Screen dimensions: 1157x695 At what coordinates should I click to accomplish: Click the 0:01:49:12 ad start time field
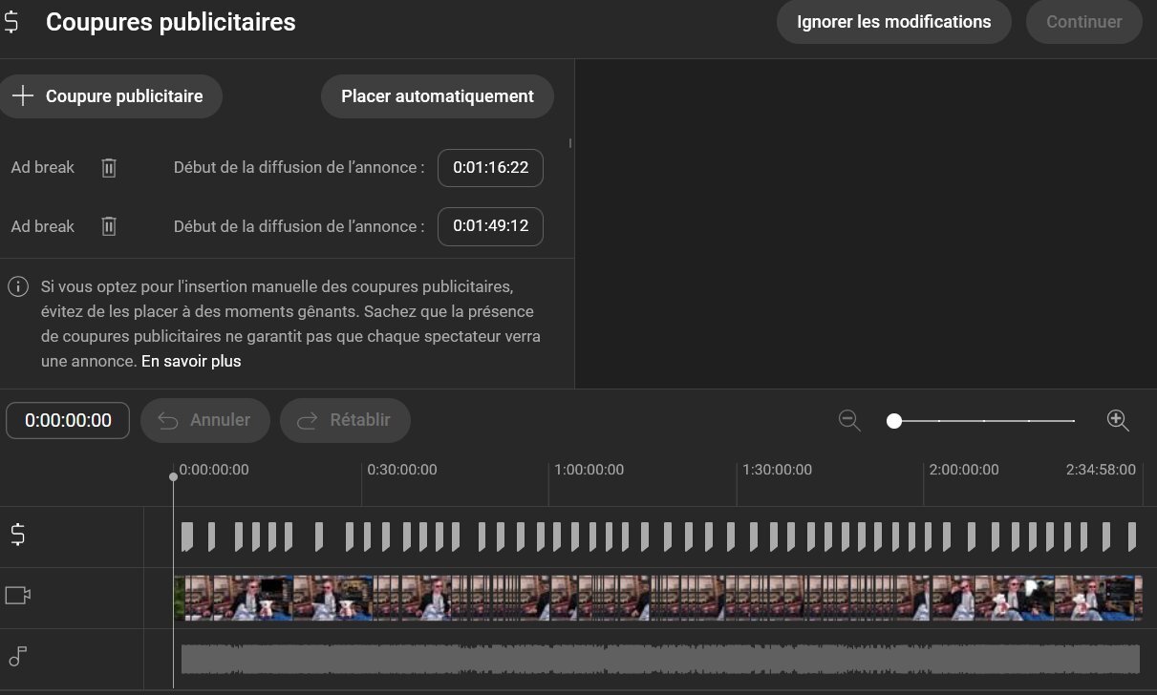point(491,227)
